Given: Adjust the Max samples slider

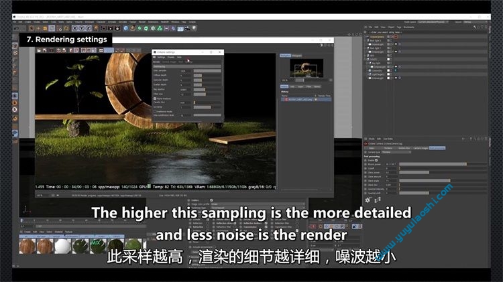Looking at the screenshot, I should coord(207,71).
